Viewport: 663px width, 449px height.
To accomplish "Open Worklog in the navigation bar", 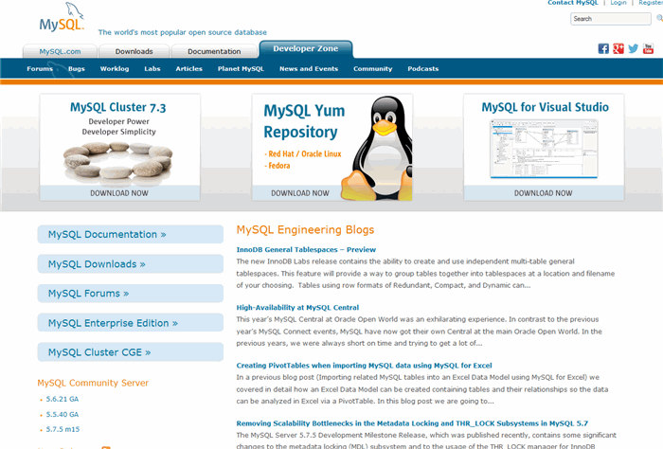I will 115,68.
